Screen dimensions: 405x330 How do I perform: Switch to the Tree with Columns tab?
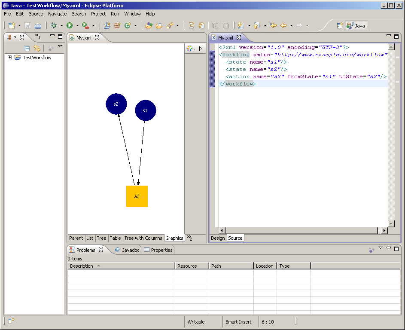pos(143,238)
